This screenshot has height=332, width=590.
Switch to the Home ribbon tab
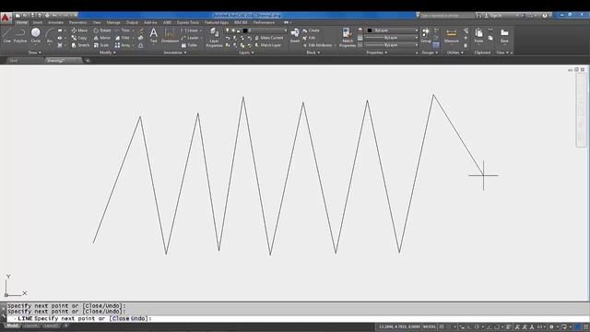click(21, 22)
